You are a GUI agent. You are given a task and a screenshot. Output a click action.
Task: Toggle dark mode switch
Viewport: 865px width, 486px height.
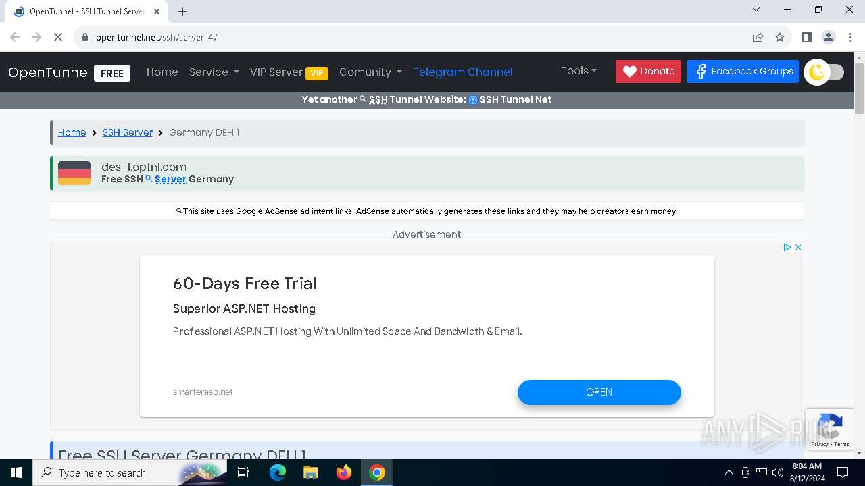click(x=824, y=72)
